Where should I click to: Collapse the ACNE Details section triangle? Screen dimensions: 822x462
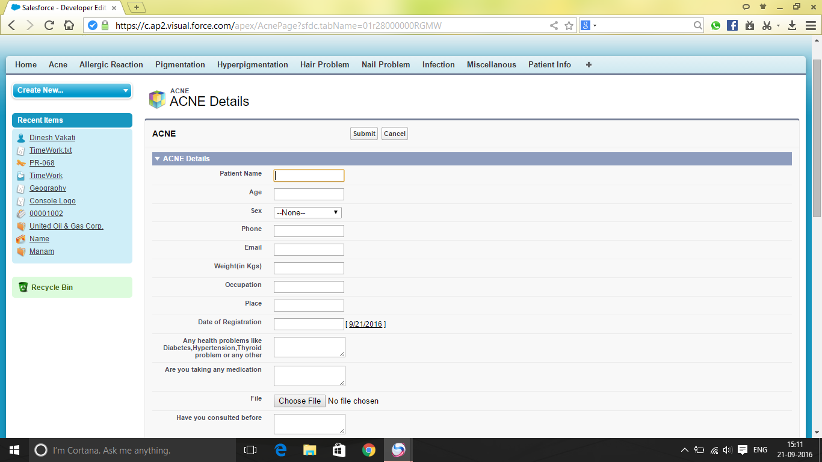(x=157, y=159)
